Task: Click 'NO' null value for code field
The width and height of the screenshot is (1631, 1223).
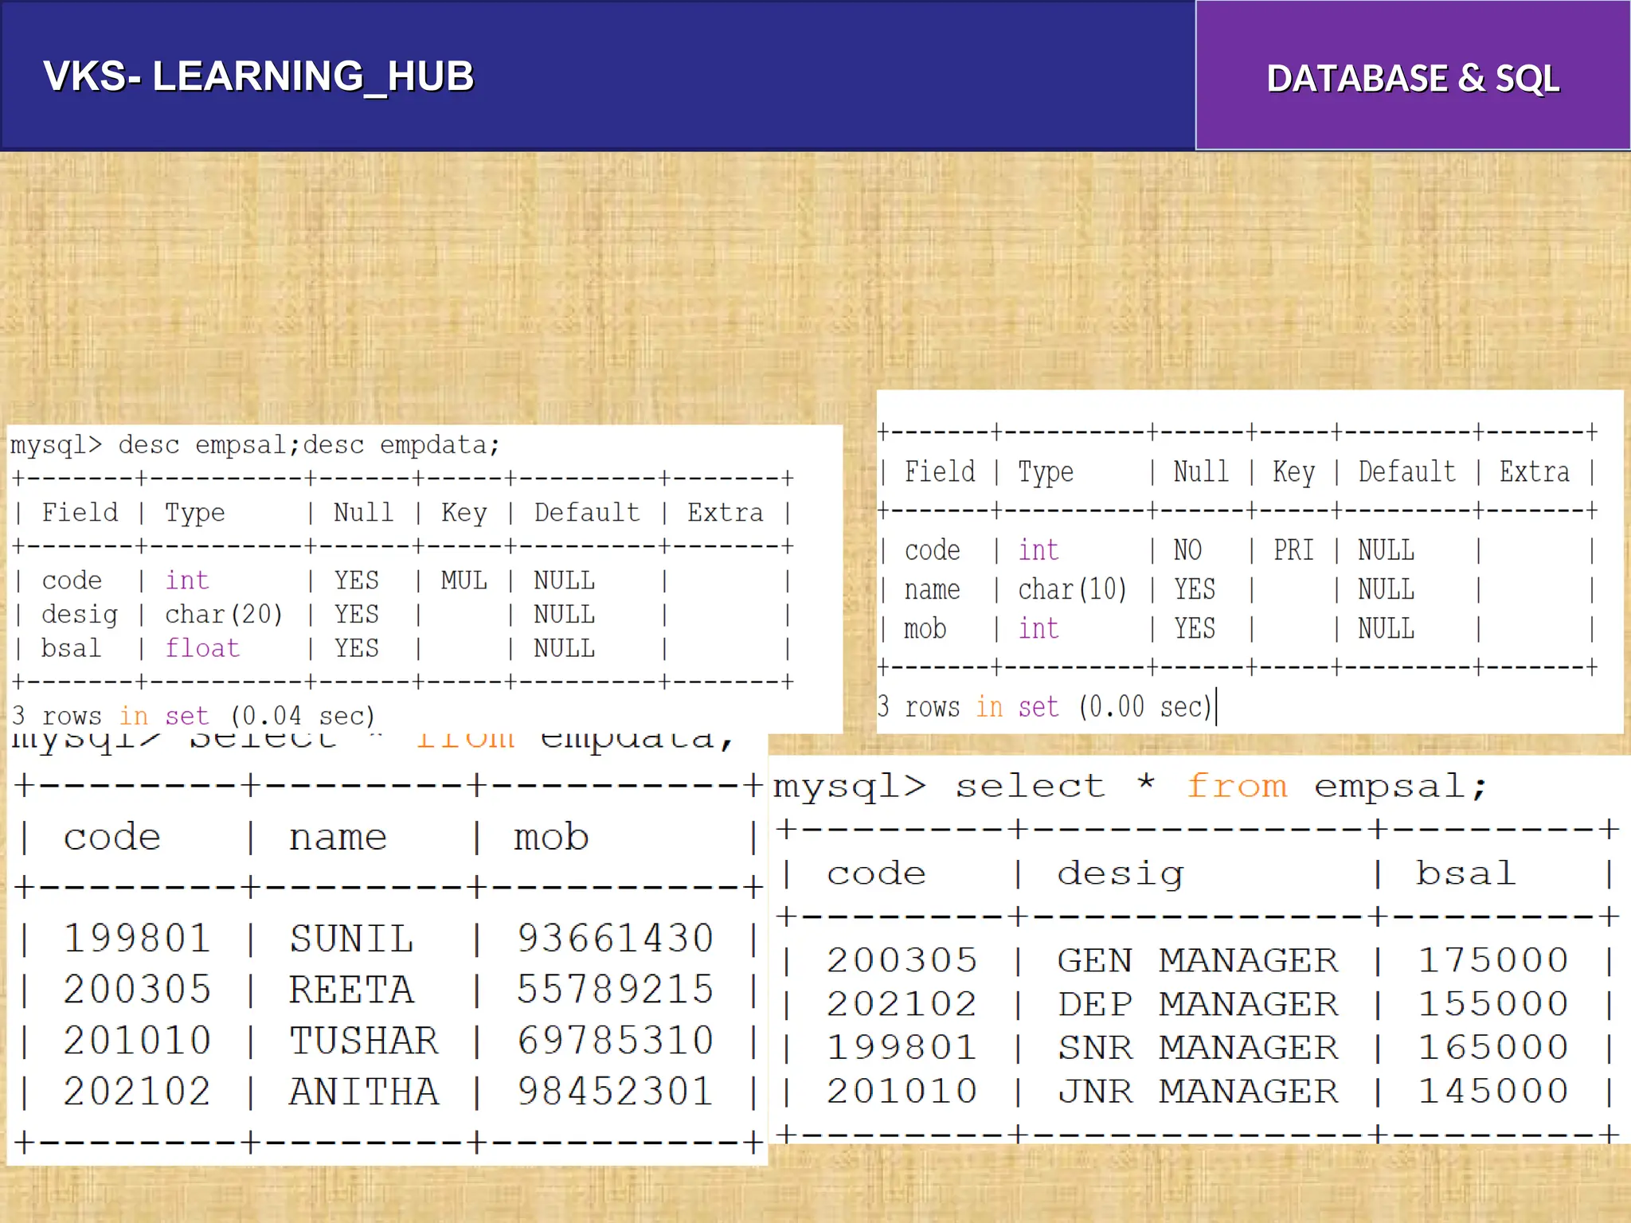Action: 1187,549
